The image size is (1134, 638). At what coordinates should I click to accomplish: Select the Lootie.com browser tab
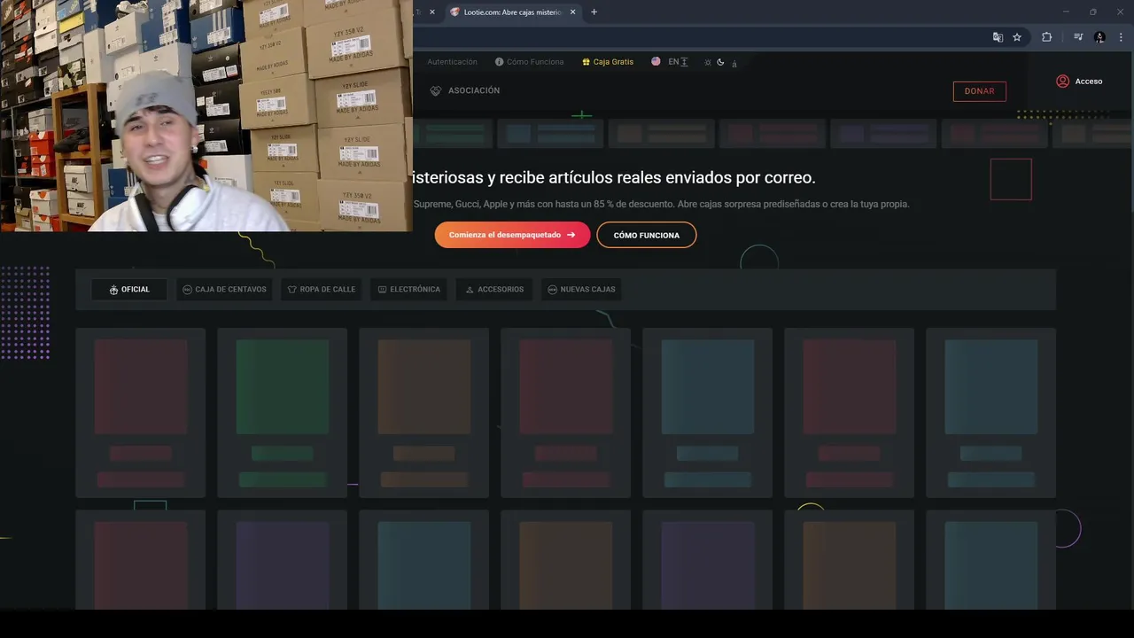[x=512, y=12]
